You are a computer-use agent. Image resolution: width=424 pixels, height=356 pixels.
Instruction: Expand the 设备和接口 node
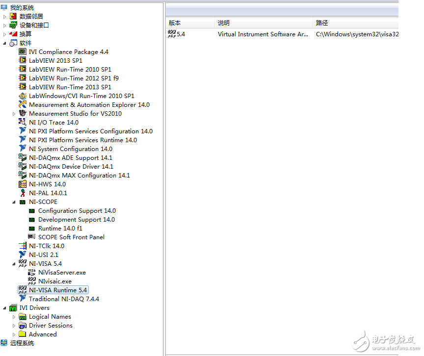tap(4, 25)
